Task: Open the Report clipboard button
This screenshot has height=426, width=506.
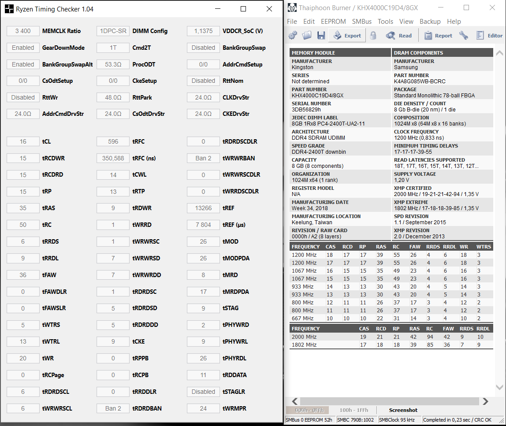Action: pos(438,36)
